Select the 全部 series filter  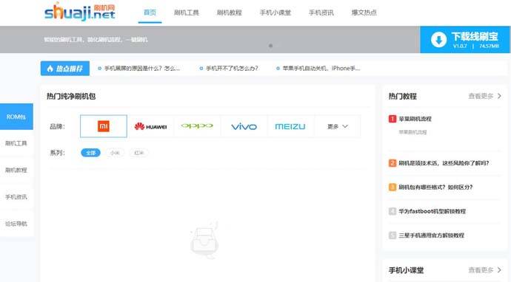tap(90, 153)
